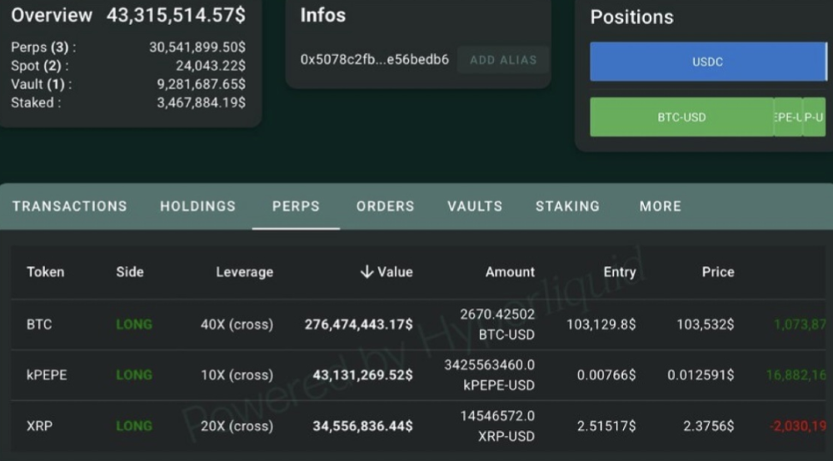Screen dimensions: 833x461
Task: Click the 3425563460.0 kPEPE-USD amount cell
Action: click(489, 375)
